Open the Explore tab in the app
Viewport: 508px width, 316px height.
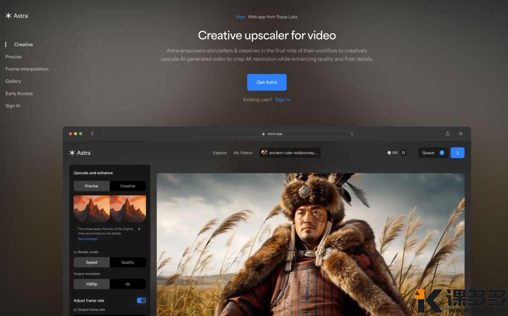220,153
